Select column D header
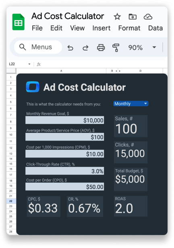Image resolution: width=174 pixels, height=248 pixels. coord(141,71)
